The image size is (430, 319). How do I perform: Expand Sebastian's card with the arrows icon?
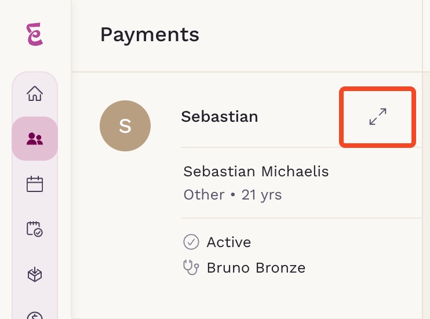[x=378, y=117]
